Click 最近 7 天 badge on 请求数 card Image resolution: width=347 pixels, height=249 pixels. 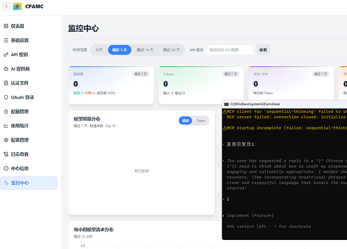(x=141, y=74)
